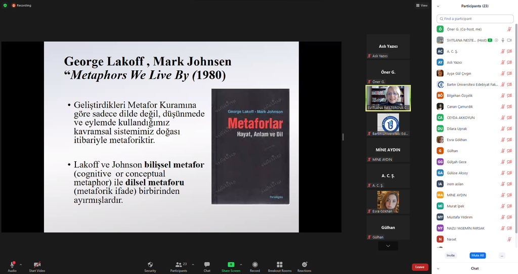Select Bartın Üniversitesi logo video tile
This screenshot has height=274, width=518.
pos(388,124)
